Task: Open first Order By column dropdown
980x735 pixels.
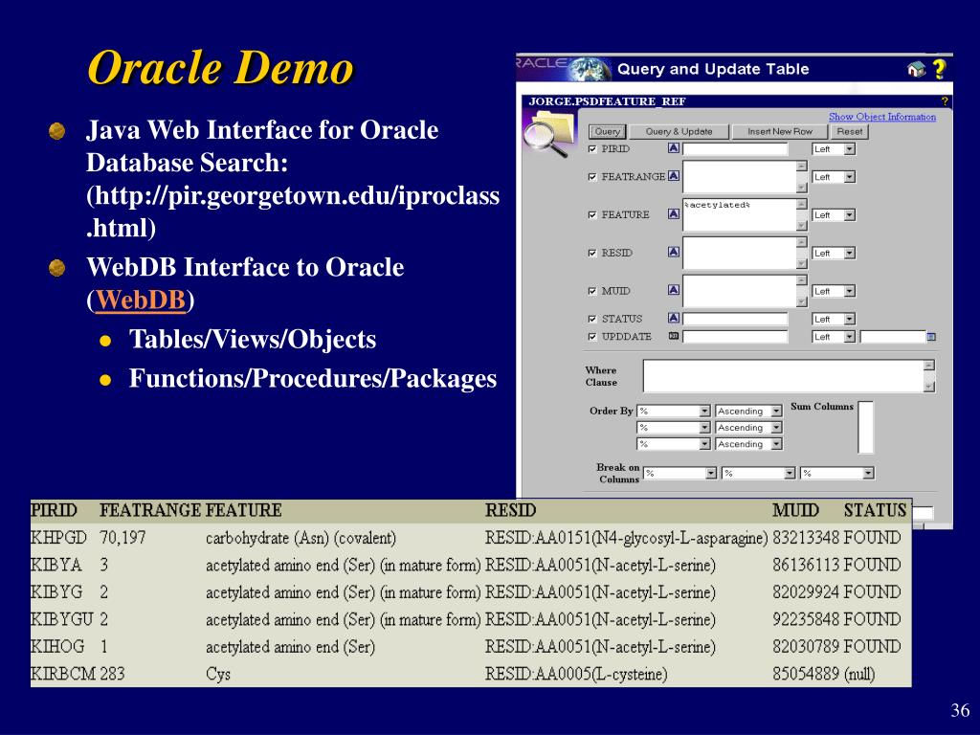Action: (x=674, y=411)
